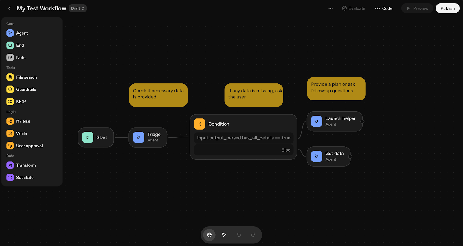
Task: Enable the hand pan tool
Action: point(209,235)
